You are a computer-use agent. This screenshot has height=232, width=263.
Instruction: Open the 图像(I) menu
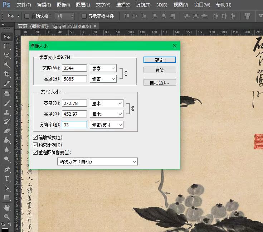tap(63, 5)
